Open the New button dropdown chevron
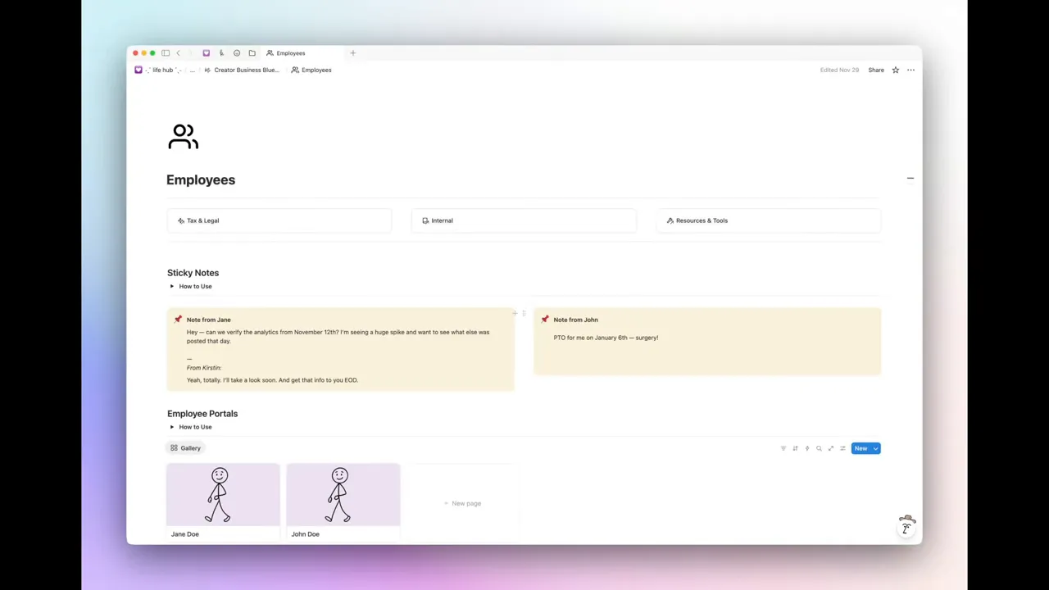 pos(874,448)
